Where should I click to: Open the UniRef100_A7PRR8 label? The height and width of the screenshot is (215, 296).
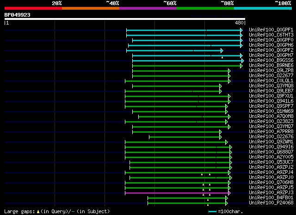(271, 132)
